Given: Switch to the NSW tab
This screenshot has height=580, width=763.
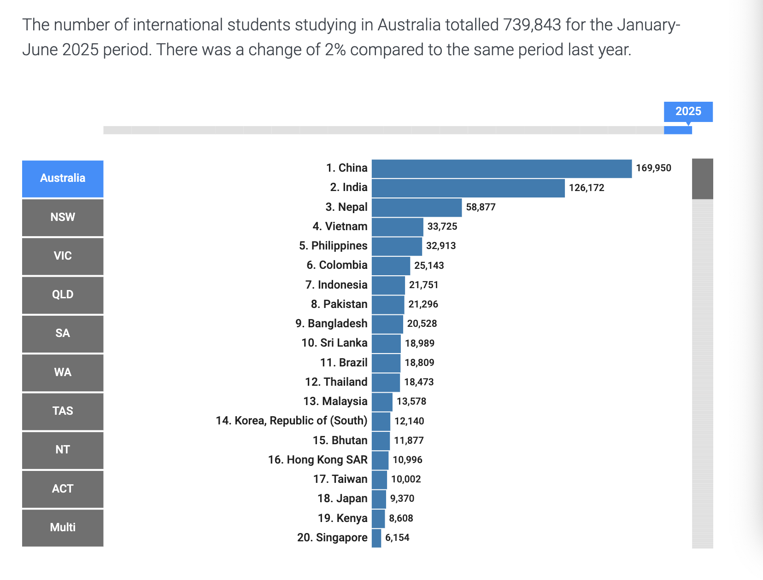Looking at the screenshot, I should pyautogui.click(x=63, y=217).
